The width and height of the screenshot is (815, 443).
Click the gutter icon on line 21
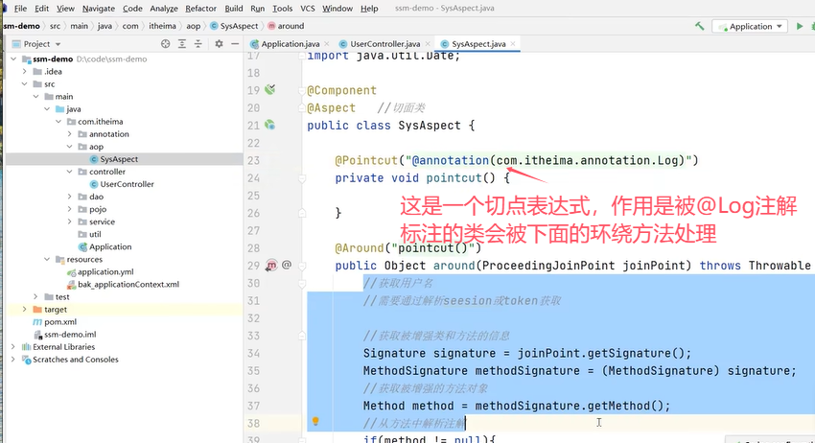click(269, 125)
